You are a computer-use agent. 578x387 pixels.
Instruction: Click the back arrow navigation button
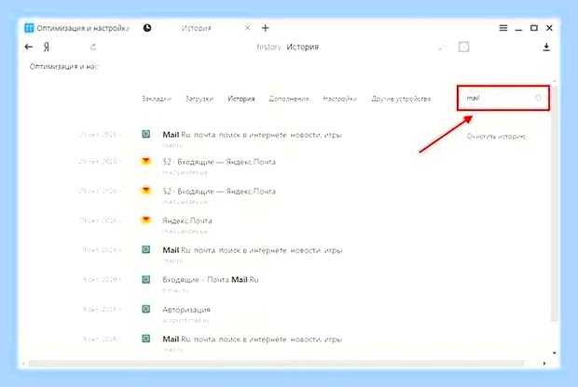pyautogui.click(x=29, y=47)
